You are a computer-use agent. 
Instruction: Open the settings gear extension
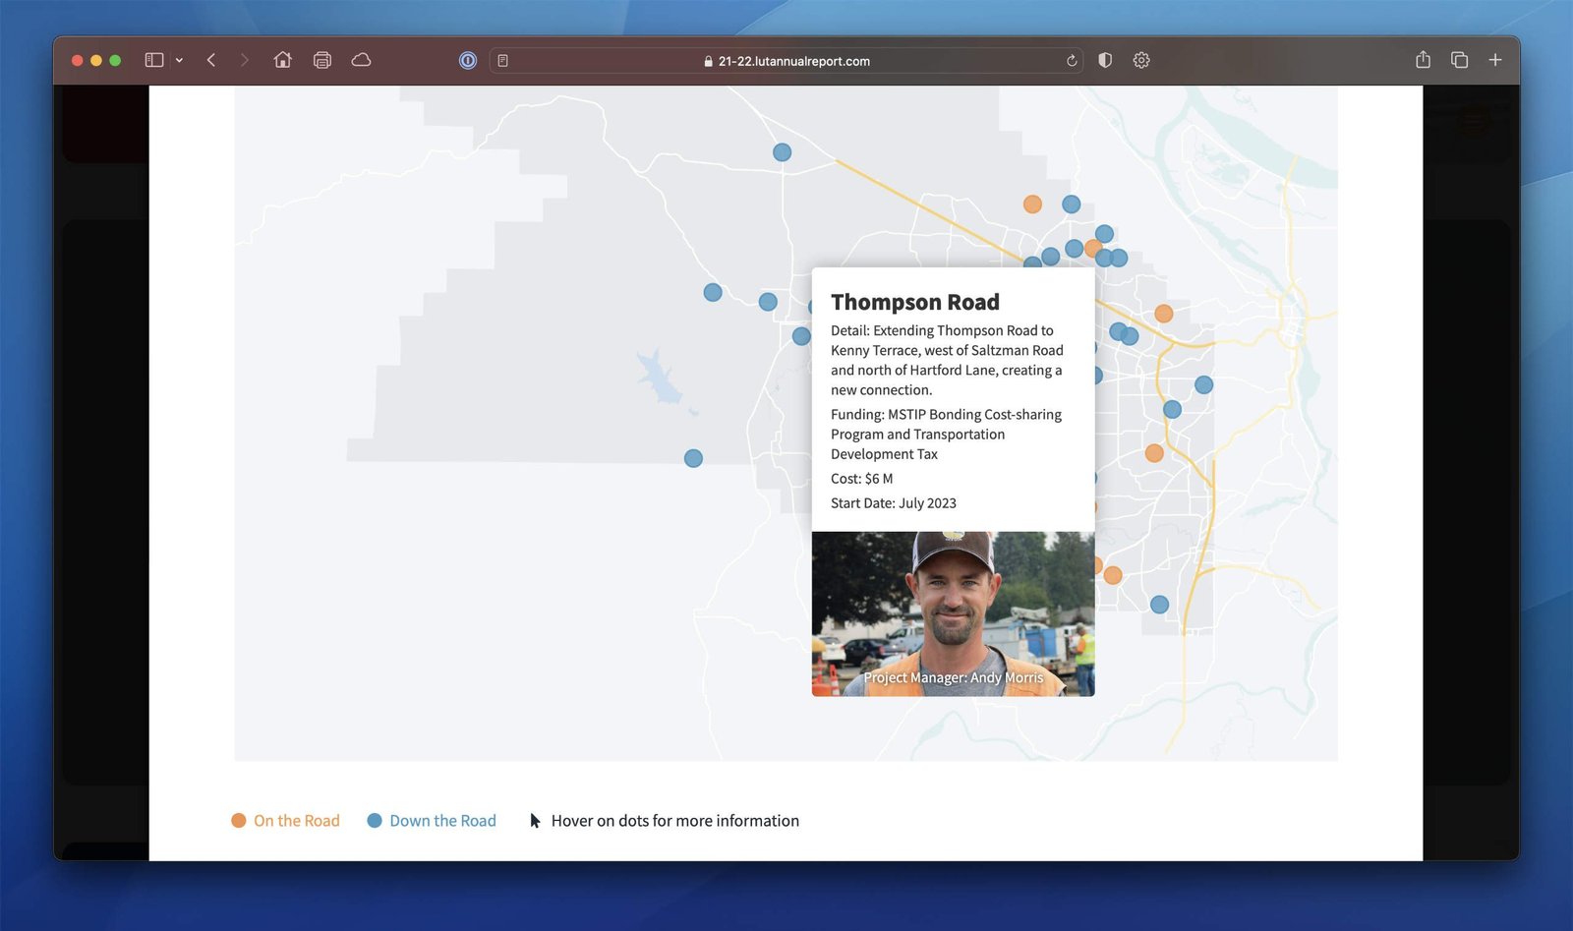coord(1140,60)
